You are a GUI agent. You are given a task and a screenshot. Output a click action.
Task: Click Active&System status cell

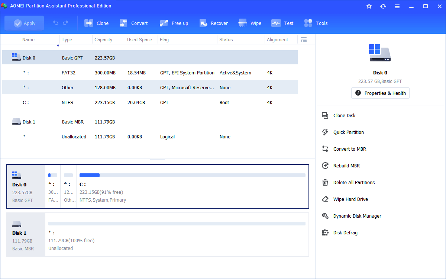point(235,73)
